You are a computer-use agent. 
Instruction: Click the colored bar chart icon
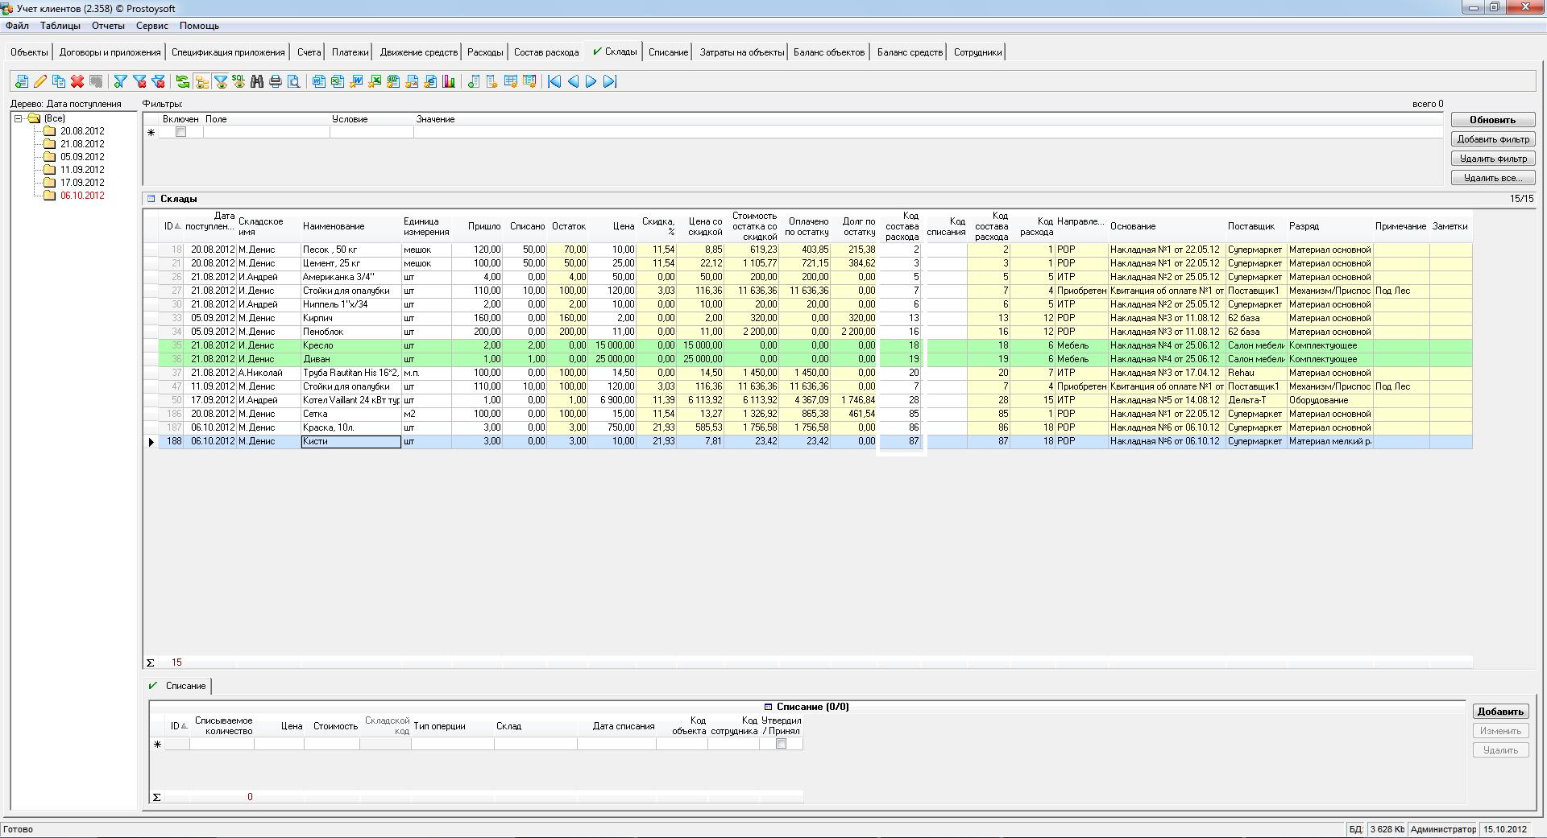pos(449,81)
